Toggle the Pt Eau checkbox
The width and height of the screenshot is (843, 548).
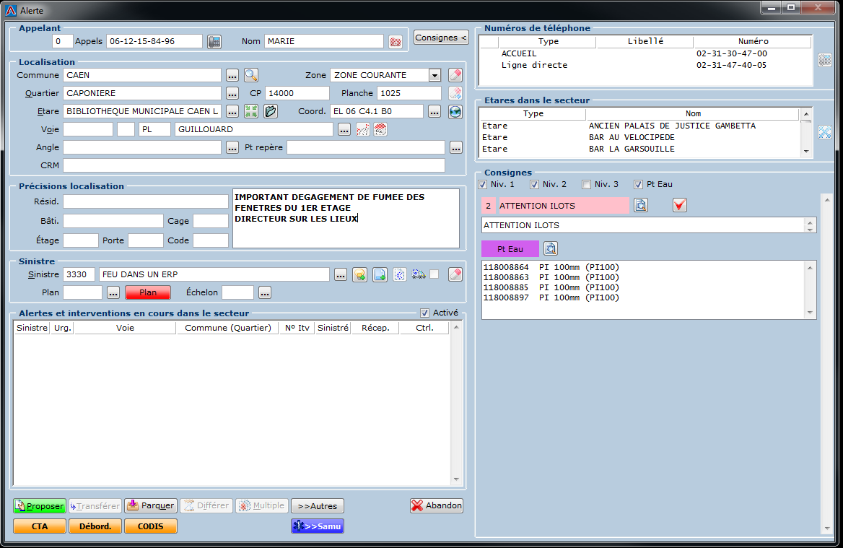pyautogui.click(x=638, y=184)
